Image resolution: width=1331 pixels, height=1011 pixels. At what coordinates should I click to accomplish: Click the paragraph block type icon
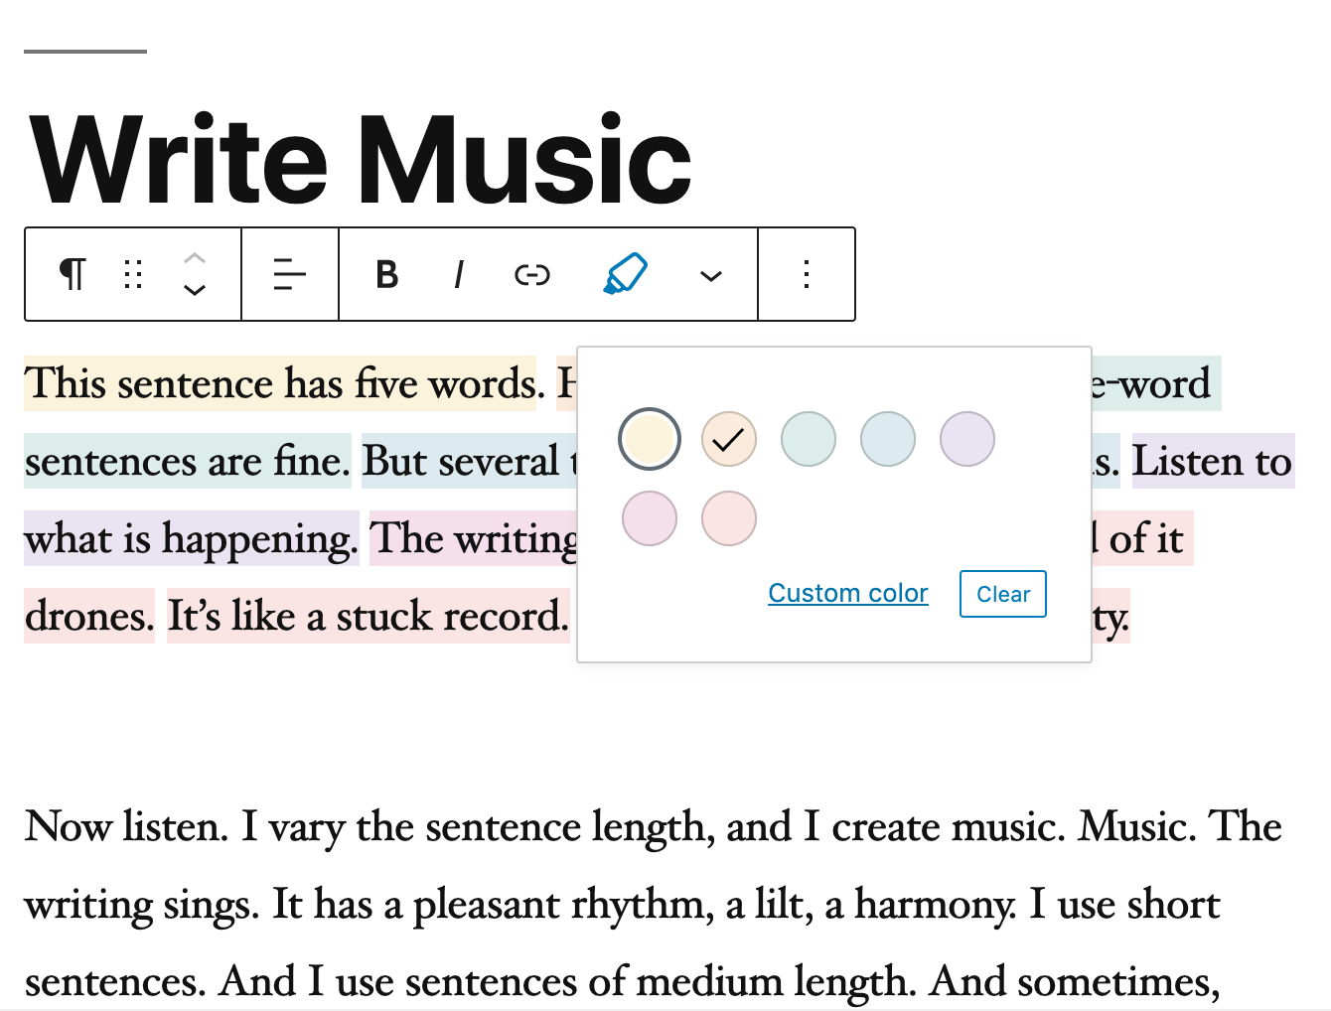(73, 274)
